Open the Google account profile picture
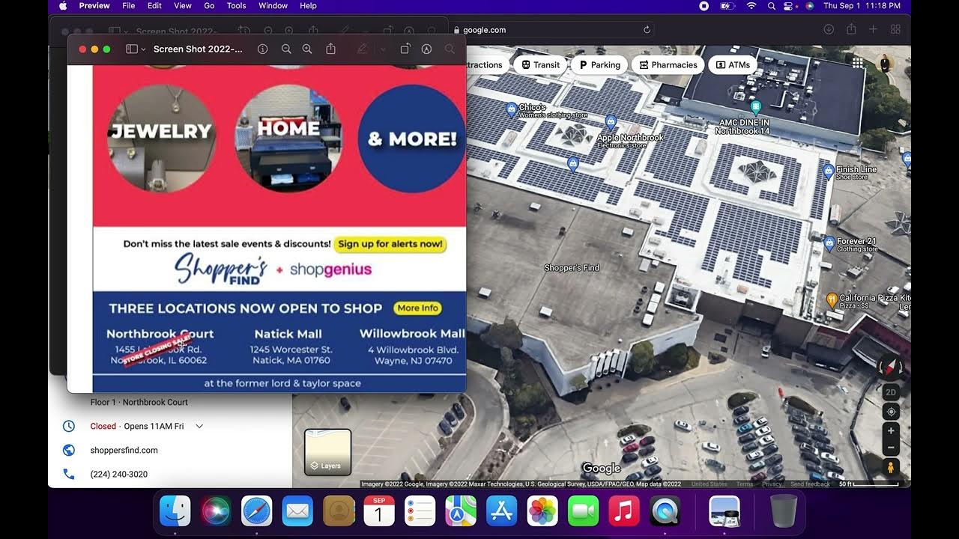959x539 pixels. pyautogui.click(x=885, y=64)
